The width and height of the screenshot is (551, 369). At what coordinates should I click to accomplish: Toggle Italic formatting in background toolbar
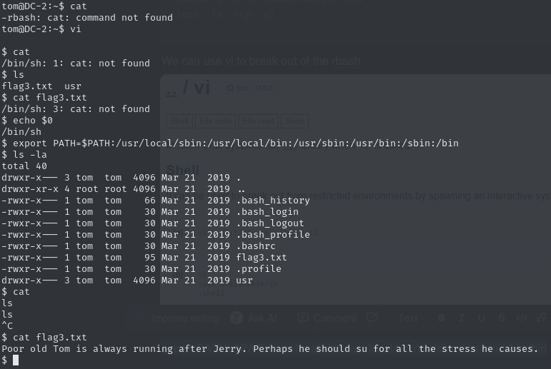tap(461, 318)
